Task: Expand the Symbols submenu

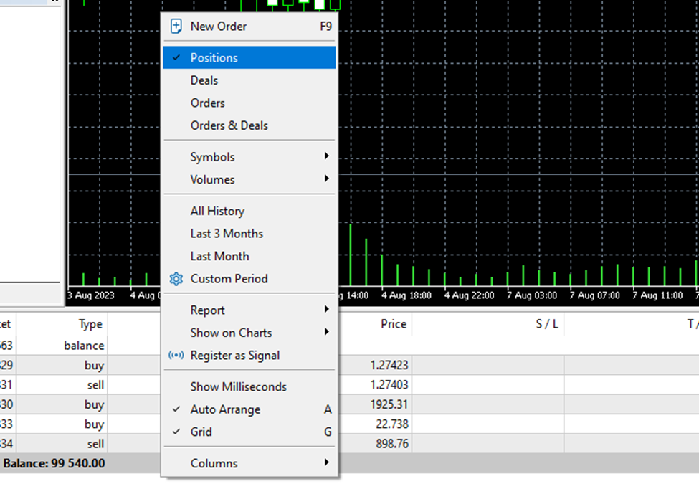Action: pyautogui.click(x=249, y=157)
